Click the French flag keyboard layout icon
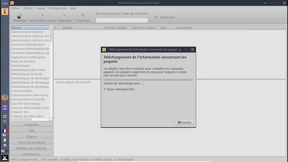The image size is (288, 162). click(x=5, y=131)
